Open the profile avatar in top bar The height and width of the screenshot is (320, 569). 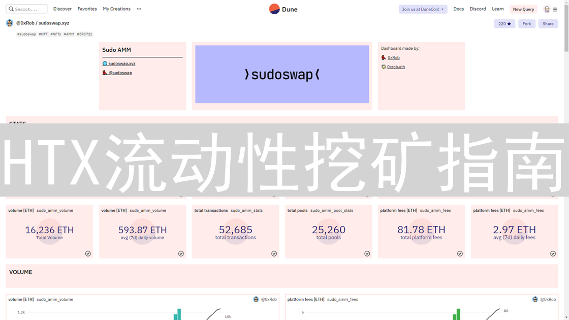pos(547,9)
